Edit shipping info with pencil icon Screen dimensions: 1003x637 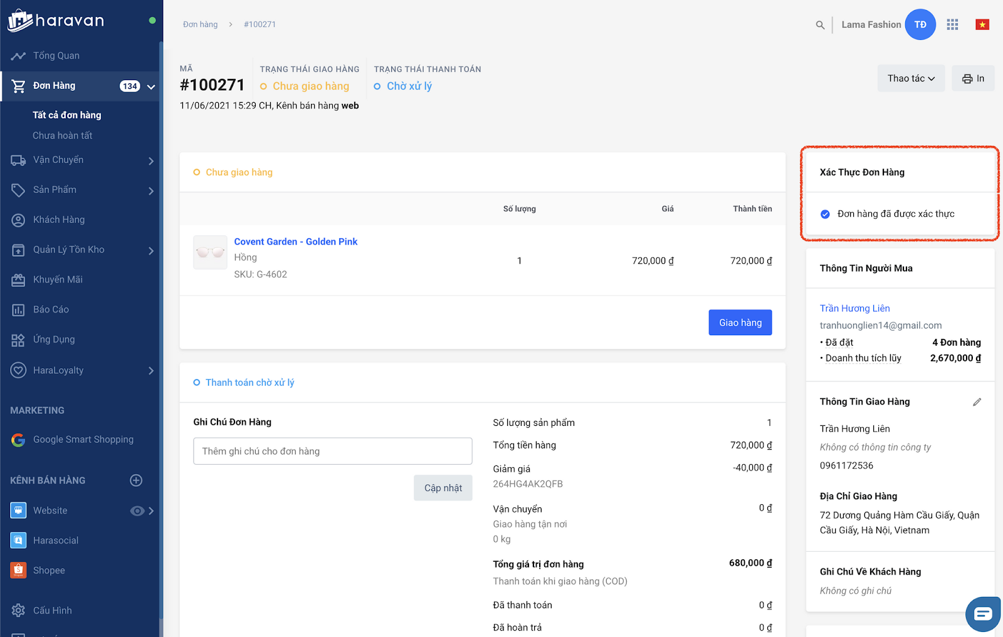[x=977, y=402]
